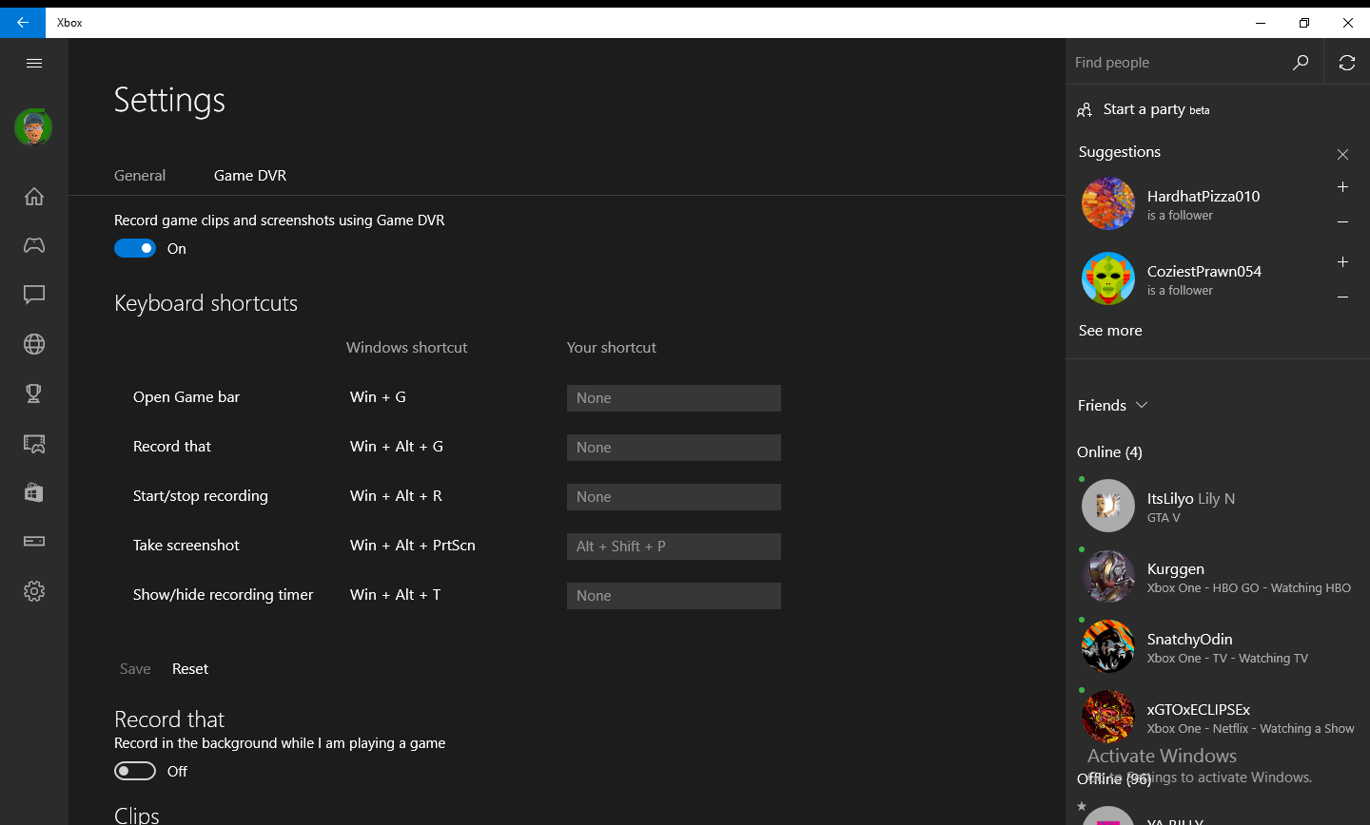This screenshot has width=1370, height=825.
Task: Open CoziestPrawn054 profile picture
Action: [1108, 278]
